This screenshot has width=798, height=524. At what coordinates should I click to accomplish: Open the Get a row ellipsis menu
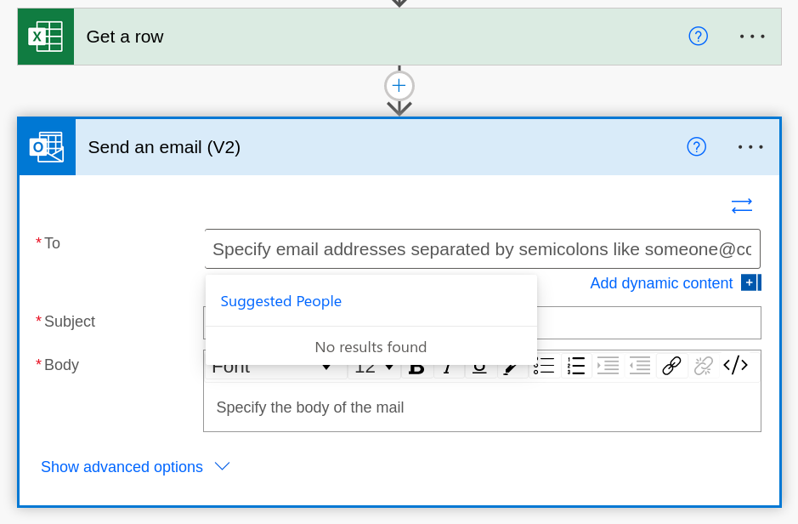coord(752,37)
